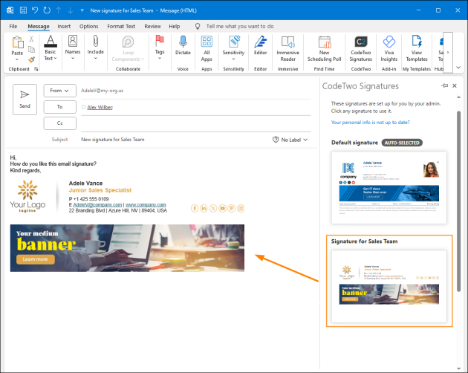The image size is (468, 373).
Task: Click the Next Item down arrow
Action: click(x=70, y=10)
